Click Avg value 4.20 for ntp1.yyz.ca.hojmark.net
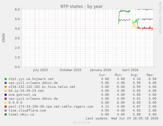This screenshot has height=126, width=163. tap(137, 79)
